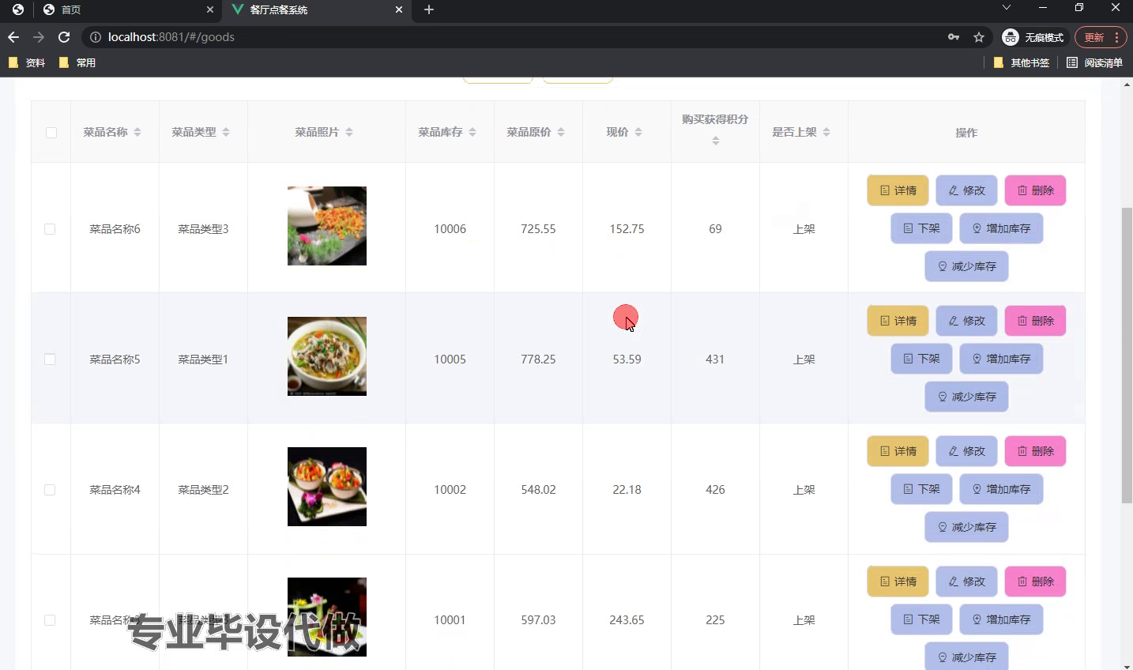Click 增加库存 for 菜品名称4
The height and width of the screenshot is (670, 1133).
(1001, 489)
